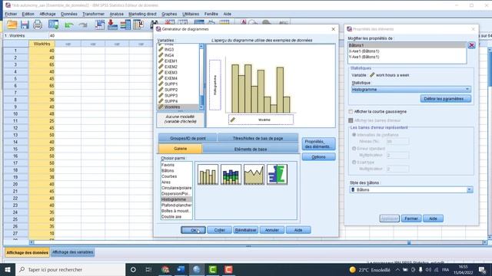Click the Réinitialiser button
492x276 pixels.
tap(246, 230)
